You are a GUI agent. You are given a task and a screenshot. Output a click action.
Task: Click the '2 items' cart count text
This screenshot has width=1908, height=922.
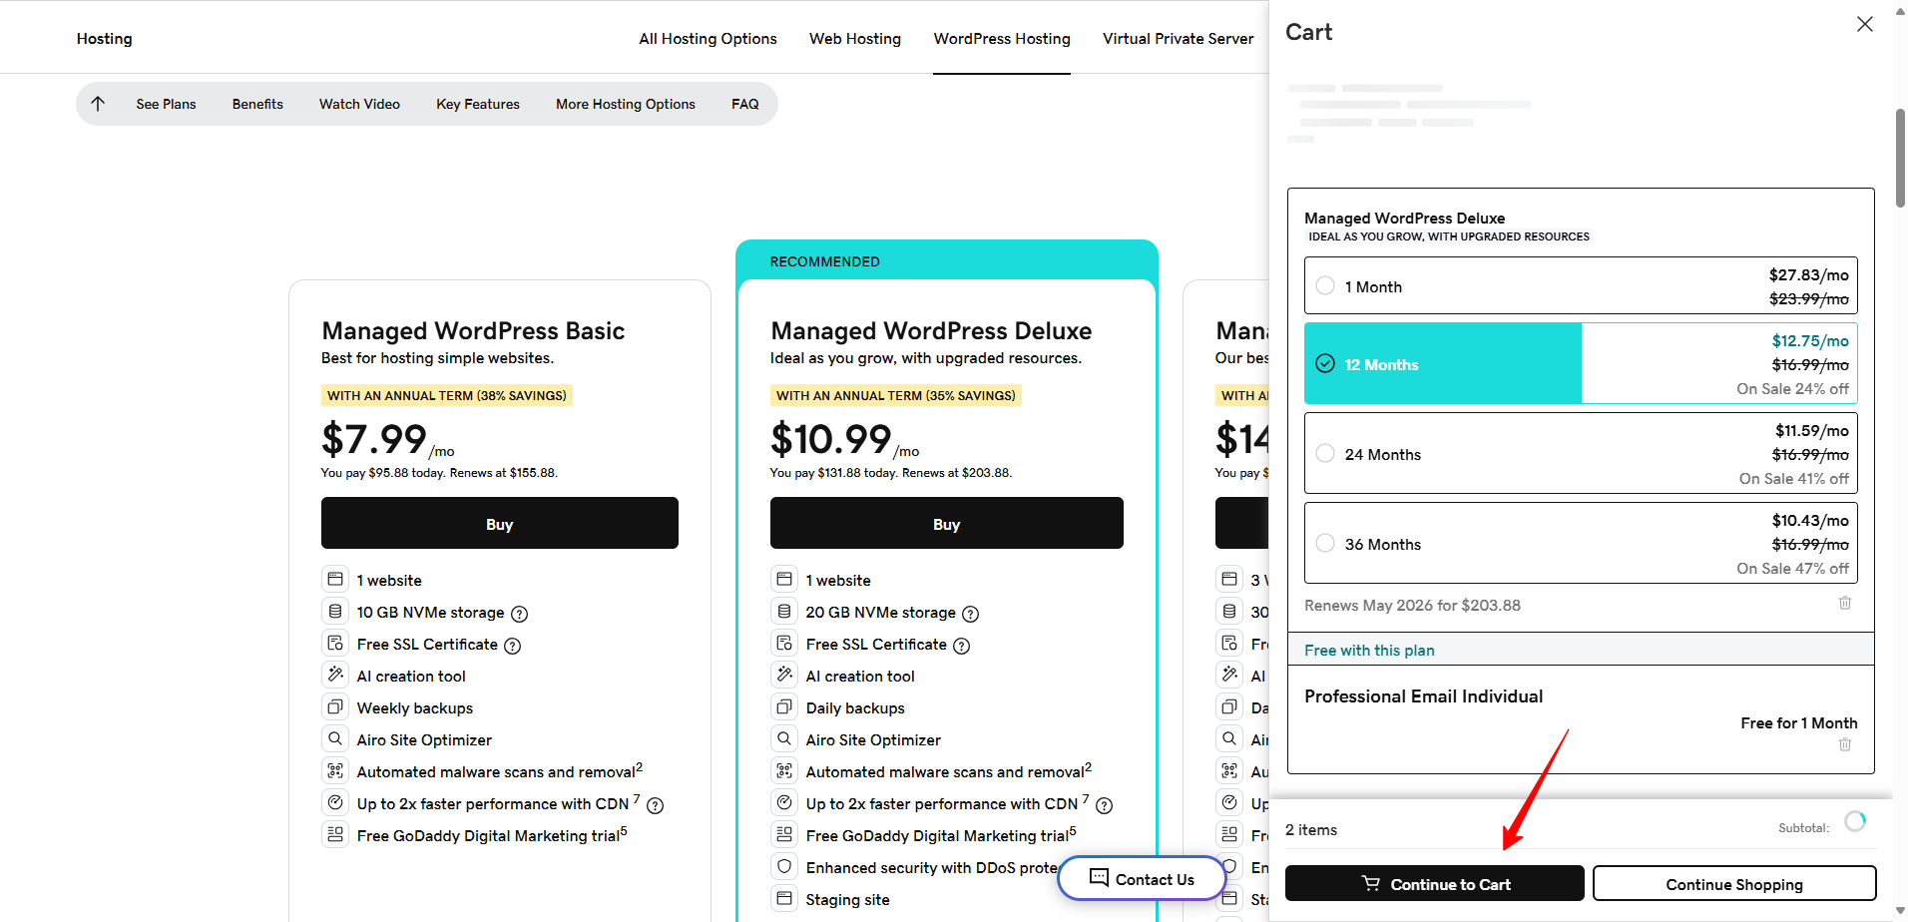coord(1311,830)
